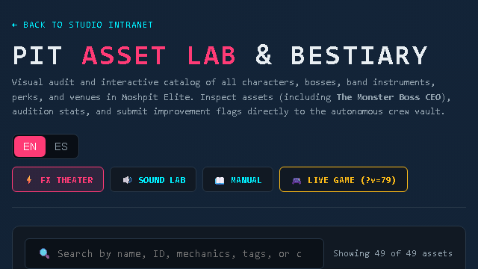Go back to Studio Intranet link
Viewport: 478px width, 269px height.
click(82, 25)
